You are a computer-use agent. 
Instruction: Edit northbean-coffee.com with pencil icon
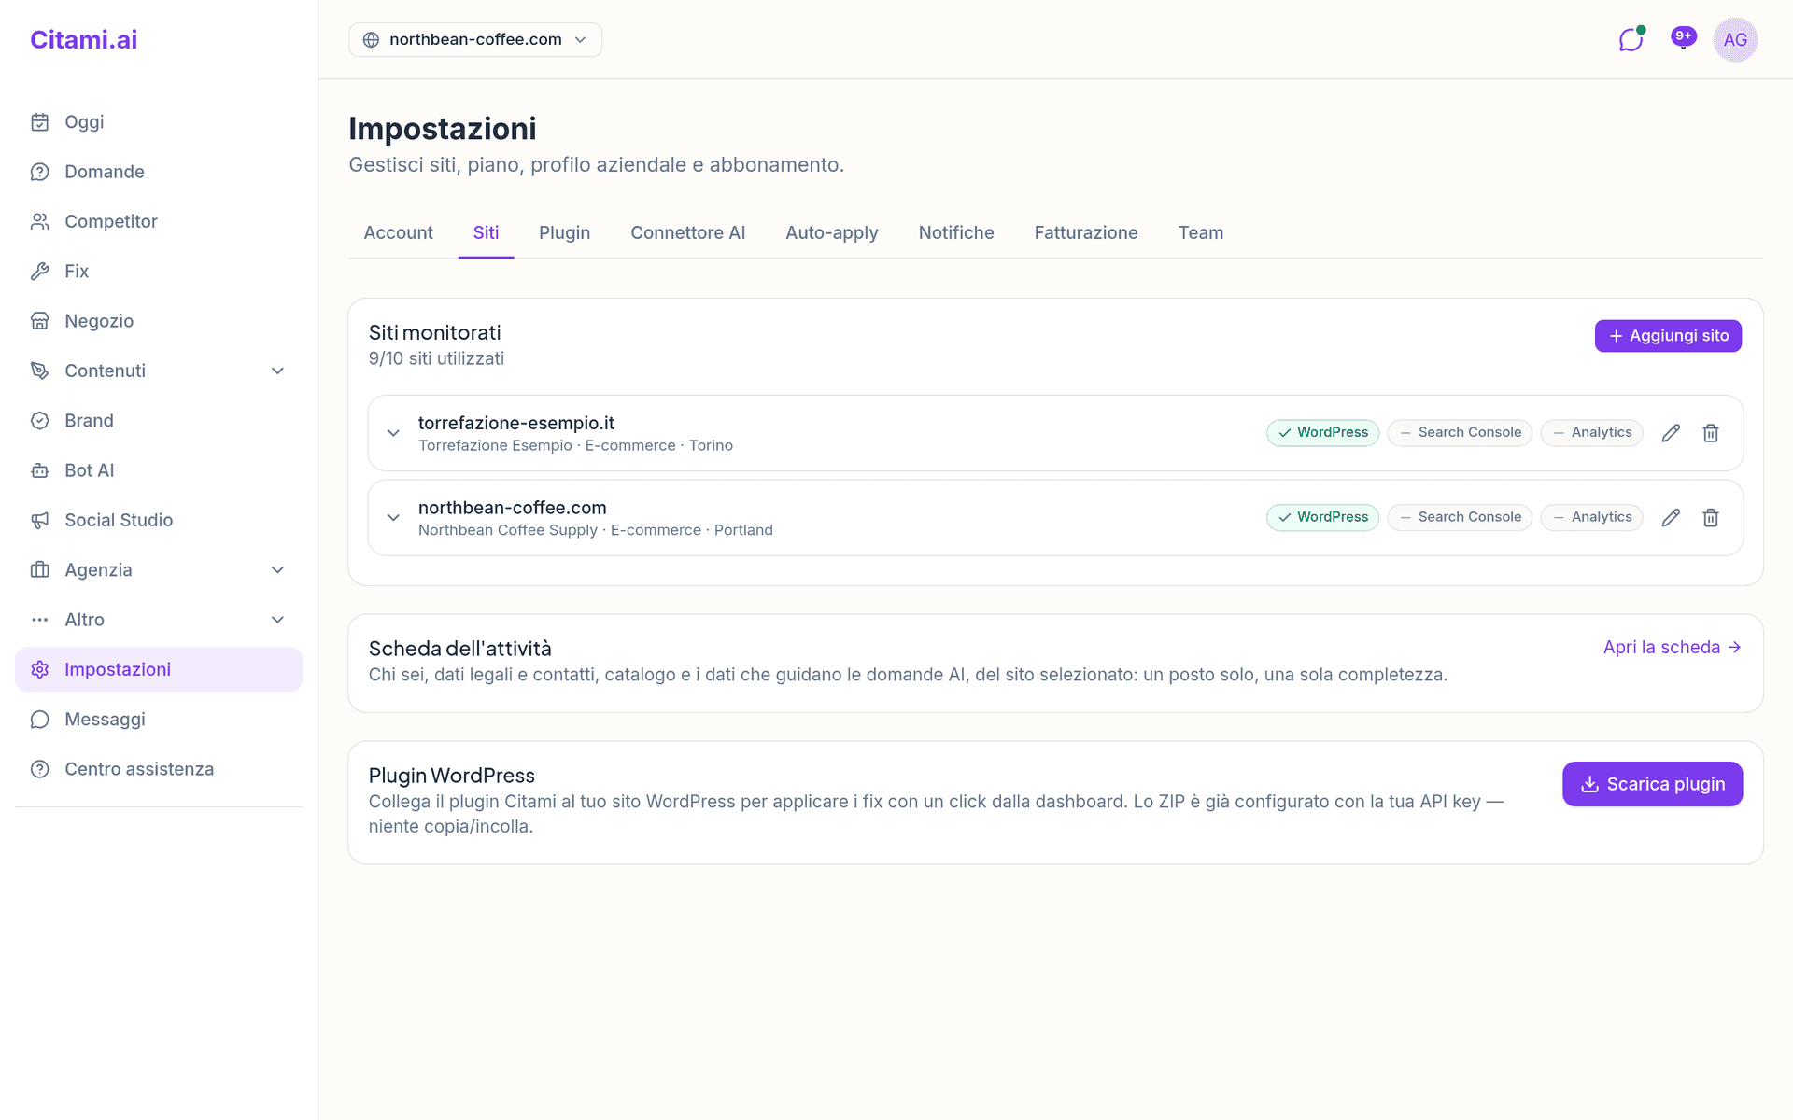pyautogui.click(x=1671, y=518)
